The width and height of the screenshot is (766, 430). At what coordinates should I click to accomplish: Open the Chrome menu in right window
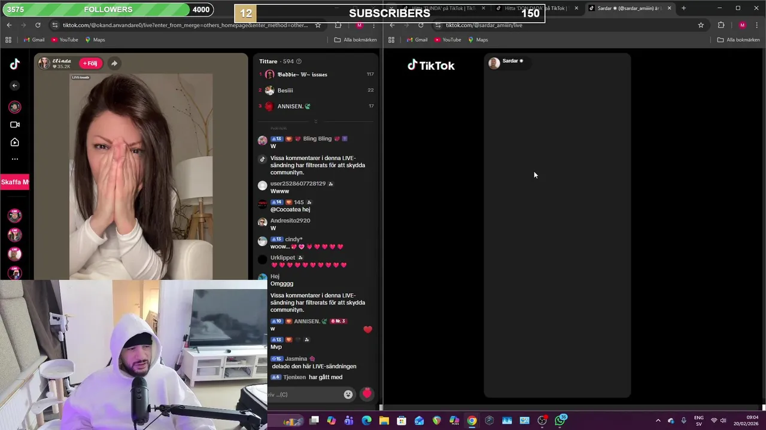tap(758, 25)
